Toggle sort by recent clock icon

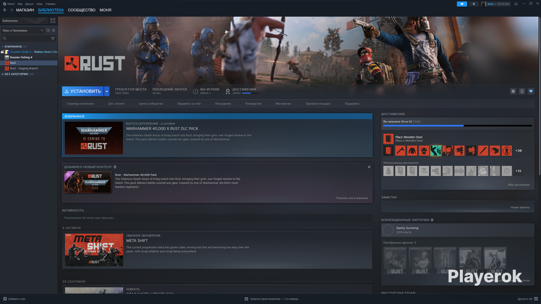pos(48,30)
